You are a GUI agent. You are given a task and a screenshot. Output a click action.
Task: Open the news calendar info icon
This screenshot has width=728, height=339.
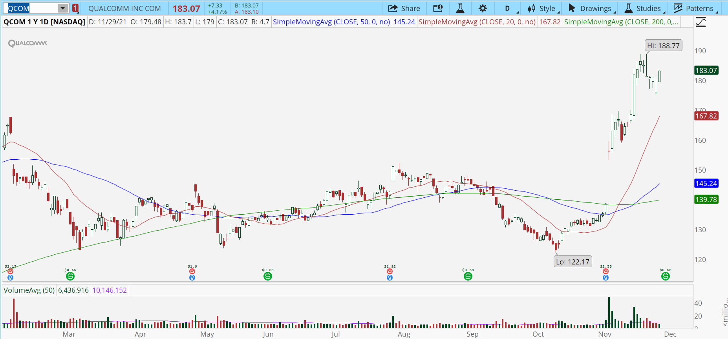[x=438, y=8]
